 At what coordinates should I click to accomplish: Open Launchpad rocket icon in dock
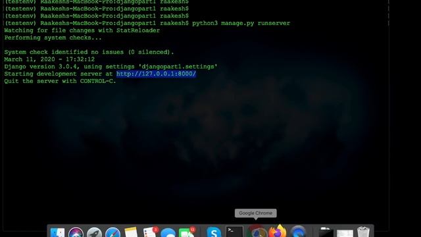94,232
